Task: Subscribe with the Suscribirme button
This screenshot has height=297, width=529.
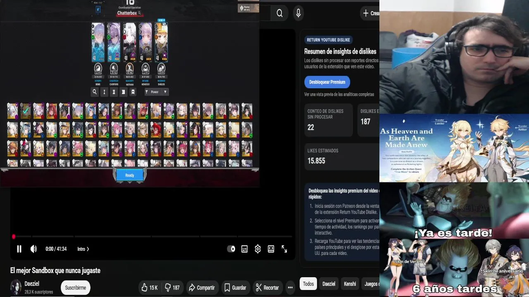Action: pos(76,288)
